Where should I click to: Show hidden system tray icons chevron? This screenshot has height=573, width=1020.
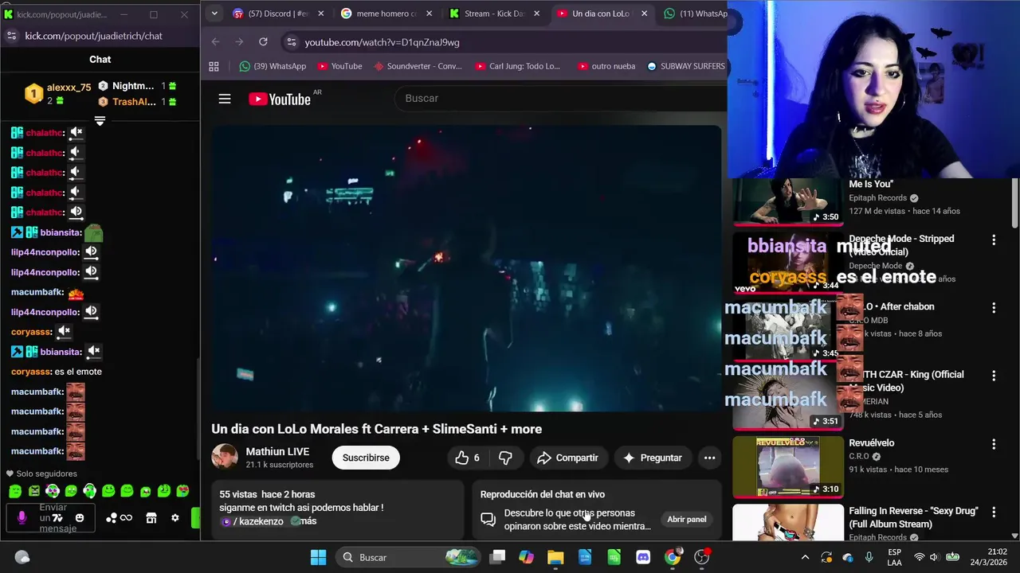pyautogui.click(x=805, y=557)
